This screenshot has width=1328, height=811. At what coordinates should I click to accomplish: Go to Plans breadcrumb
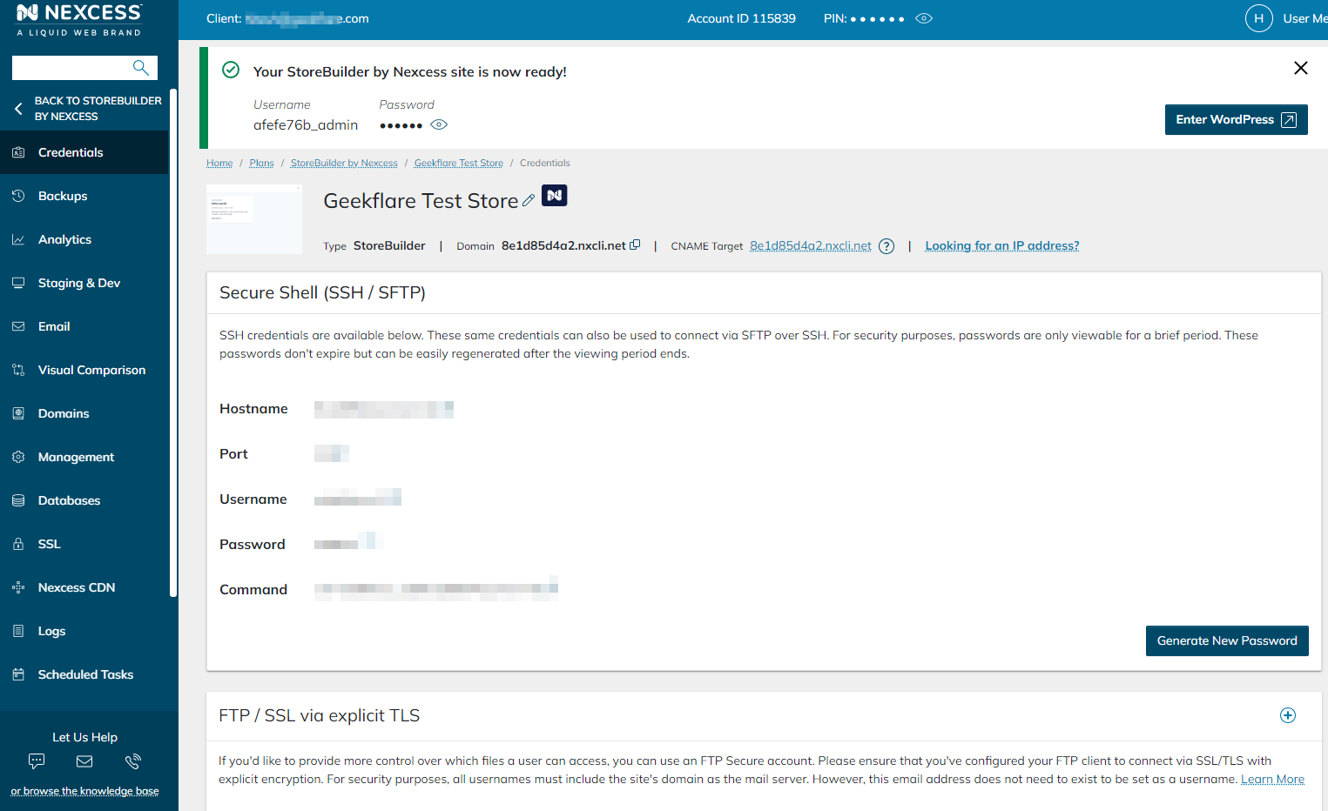[x=261, y=163]
